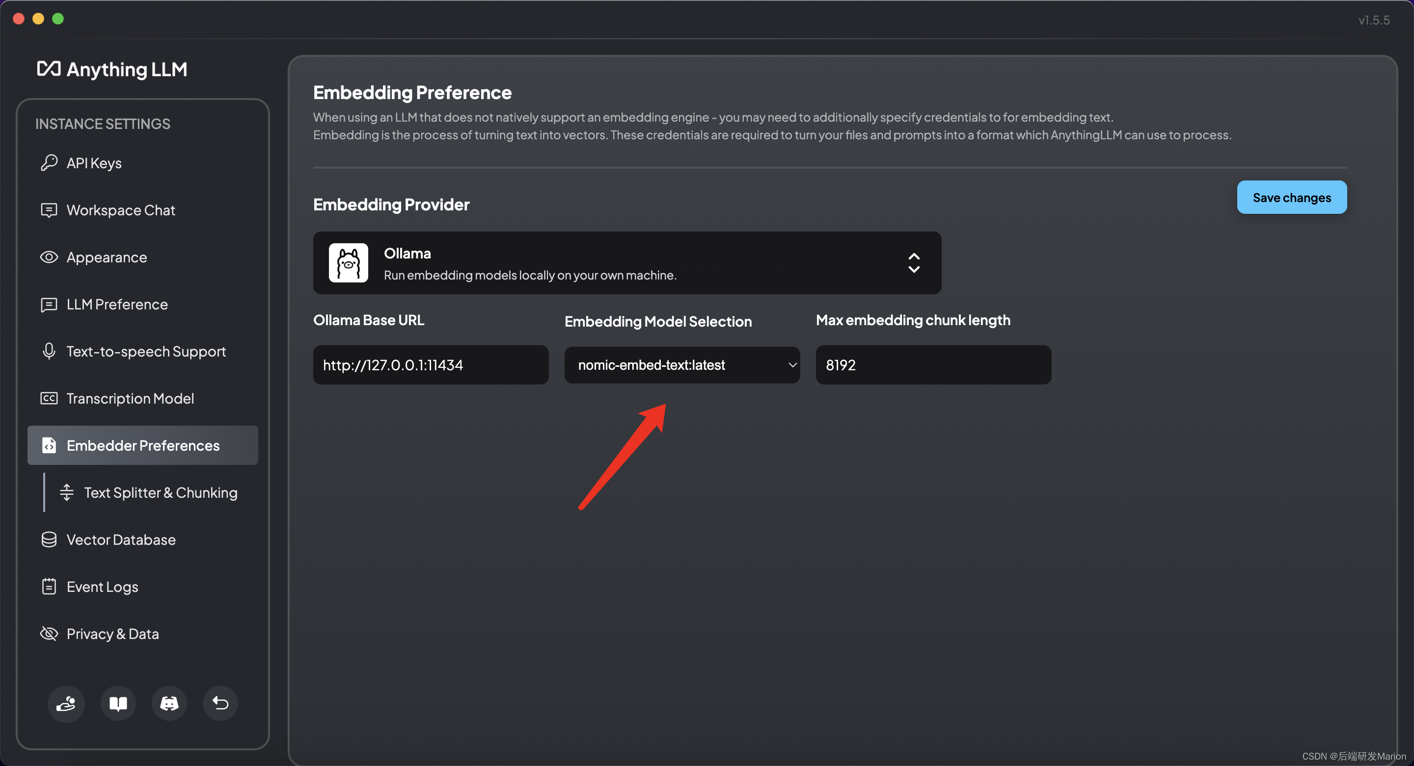Open Workspace Chat settings page
Image resolution: width=1414 pixels, height=766 pixels.
[x=120, y=210]
